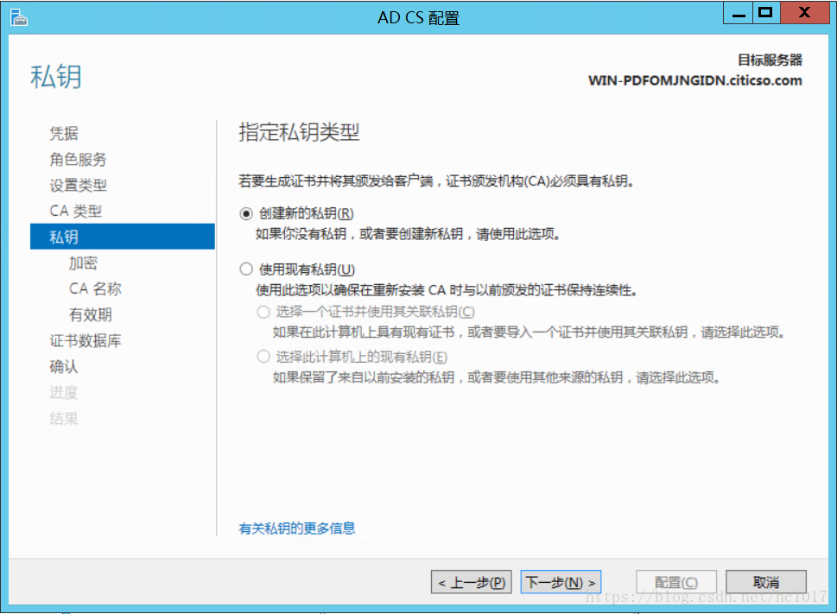Choose 选择此计算机上的现有私钥(E) option
This screenshot has height=614, width=837.
pyautogui.click(x=263, y=357)
